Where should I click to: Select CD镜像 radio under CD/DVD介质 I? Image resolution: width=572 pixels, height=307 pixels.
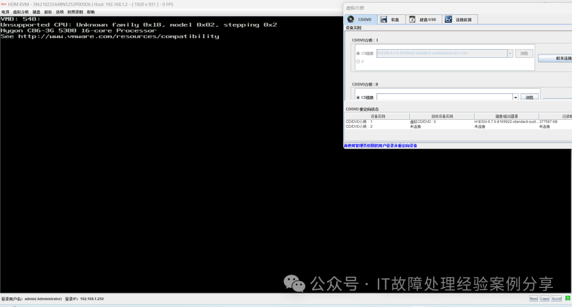pyautogui.click(x=358, y=54)
